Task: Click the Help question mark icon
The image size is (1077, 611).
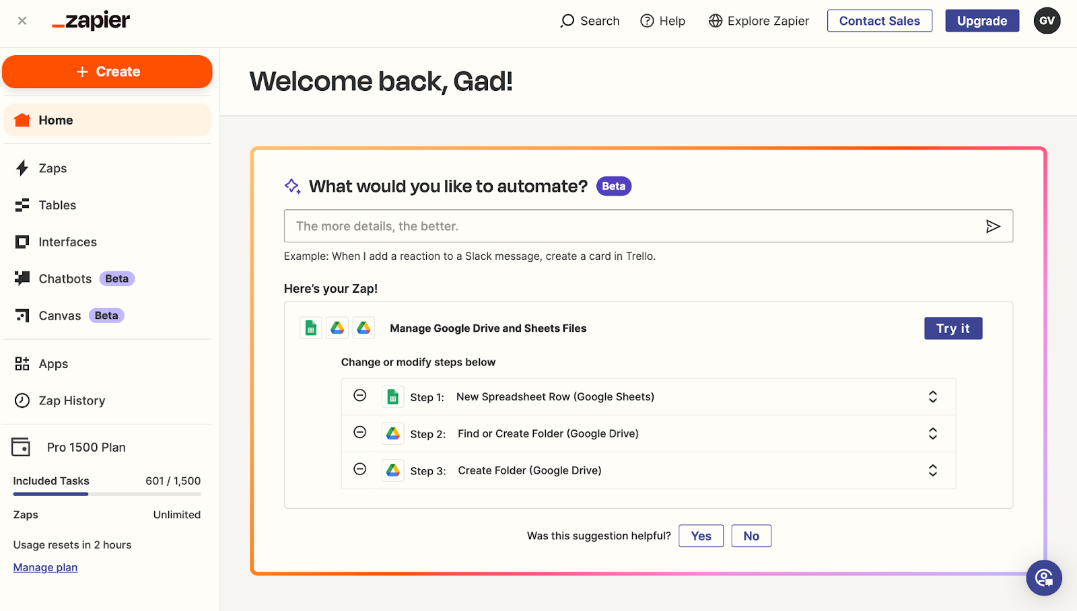Action: tap(647, 21)
